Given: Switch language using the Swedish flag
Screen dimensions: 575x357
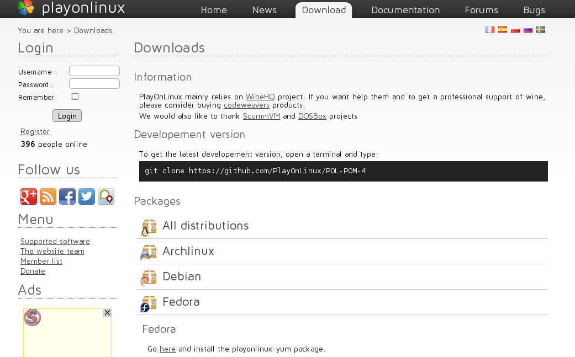Looking at the screenshot, I should [x=541, y=30].
